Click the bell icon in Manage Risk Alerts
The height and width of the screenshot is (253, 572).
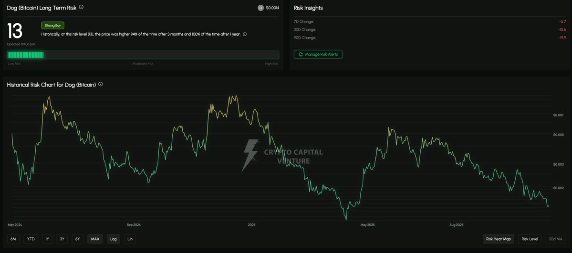pyautogui.click(x=301, y=54)
